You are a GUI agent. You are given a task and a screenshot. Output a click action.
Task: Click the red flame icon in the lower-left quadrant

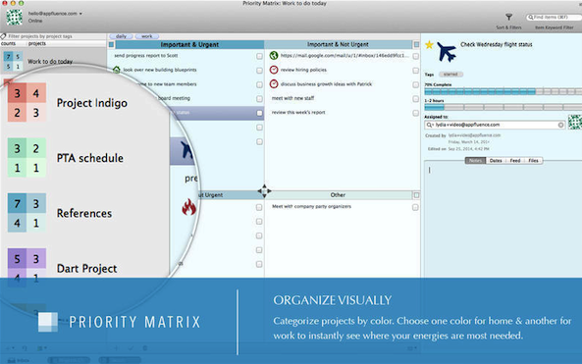click(188, 207)
